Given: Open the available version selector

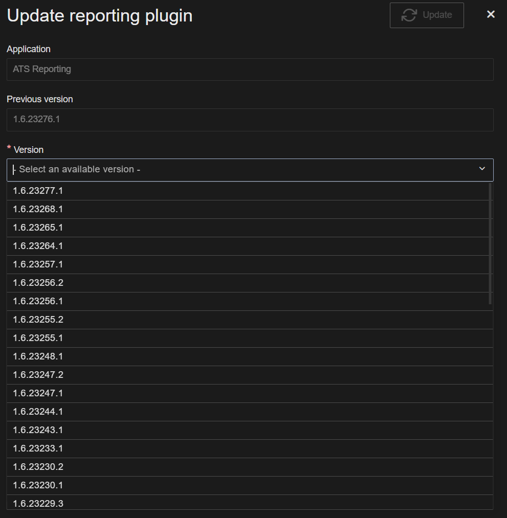Looking at the screenshot, I should pos(250,169).
